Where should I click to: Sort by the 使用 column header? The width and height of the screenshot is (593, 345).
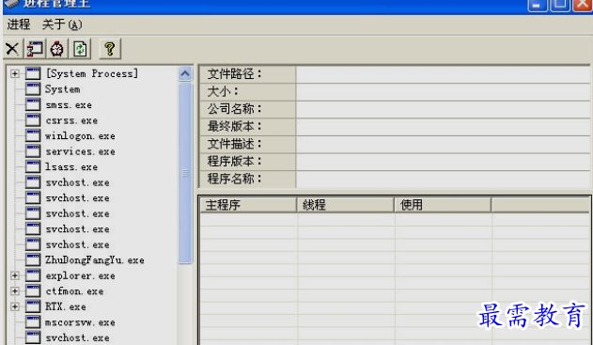click(443, 205)
